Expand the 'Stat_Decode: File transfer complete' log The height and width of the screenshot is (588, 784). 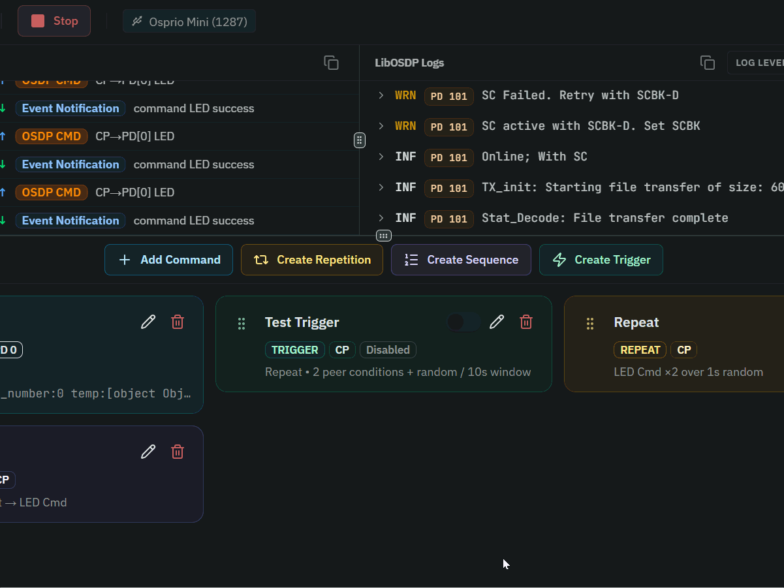tap(381, 218)
